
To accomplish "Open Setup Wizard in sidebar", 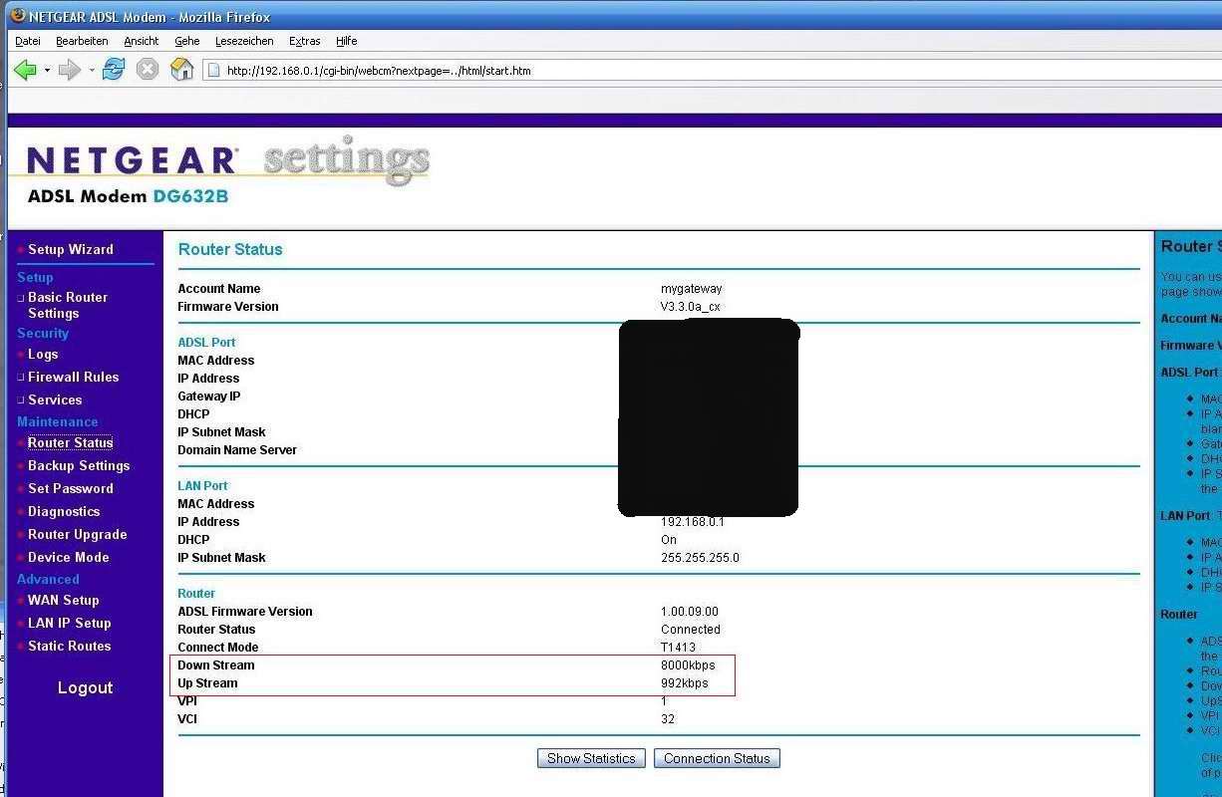I will [x=71, y=249].
